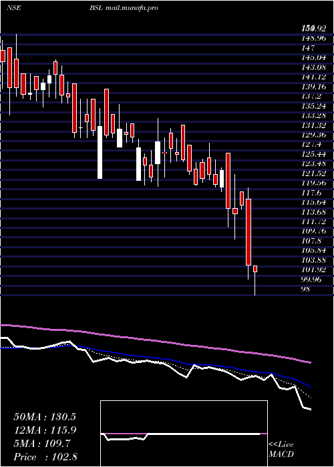Click the 111.72 price axis label
This screenshot has width=334, height=467.
[x=313, y=222]
